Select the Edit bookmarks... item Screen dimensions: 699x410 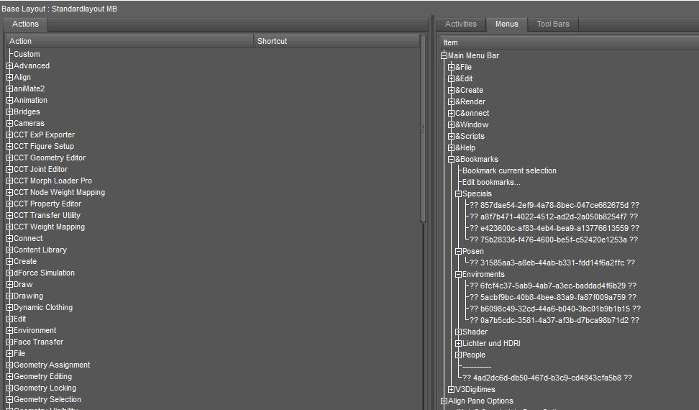pyautogui.click(x=491, y=182)
